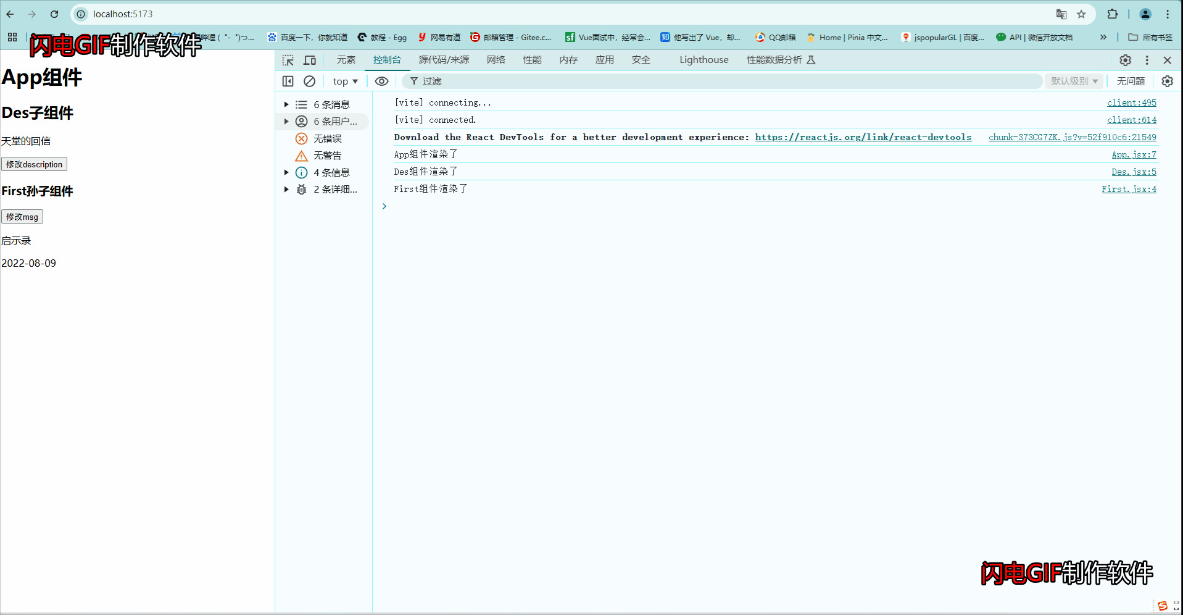The width and height of the screenshot is (1183, 615).
Task: Open DevTools three-dot customization menu
Action: 1147,60
